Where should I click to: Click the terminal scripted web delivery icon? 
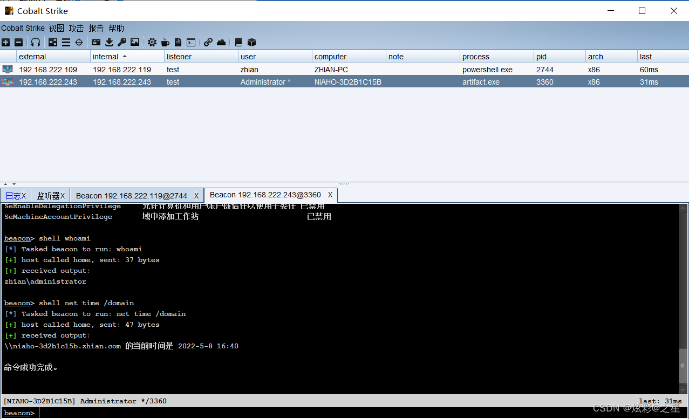(x=191, y=42)
